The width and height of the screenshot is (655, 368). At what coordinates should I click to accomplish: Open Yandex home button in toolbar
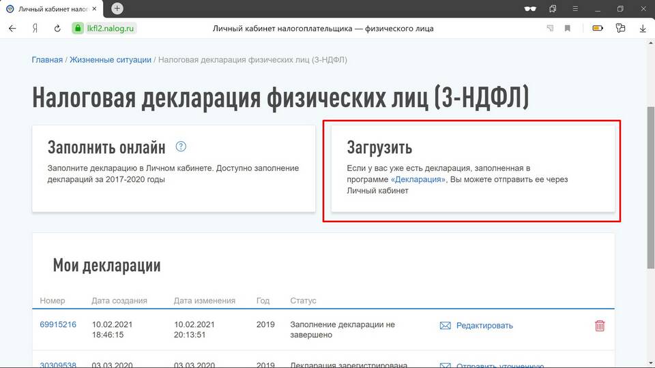pyautogui.click(x=35, y=29)
